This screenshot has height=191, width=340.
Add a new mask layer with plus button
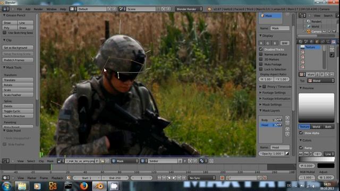coord(287,118)
